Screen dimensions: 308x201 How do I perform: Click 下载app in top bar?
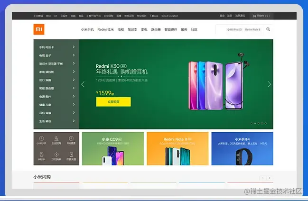tap(154, 16)
